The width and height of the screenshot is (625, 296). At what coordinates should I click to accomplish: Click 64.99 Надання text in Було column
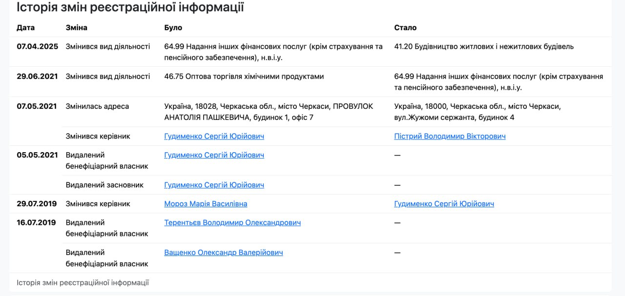pos(273,52)
